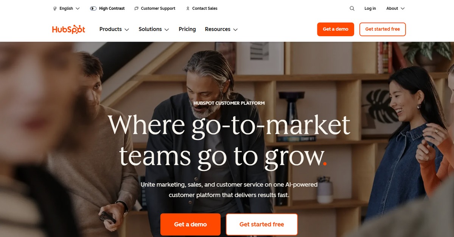
Task: Click header Get a demo button
Action: [x=336, y=29]
